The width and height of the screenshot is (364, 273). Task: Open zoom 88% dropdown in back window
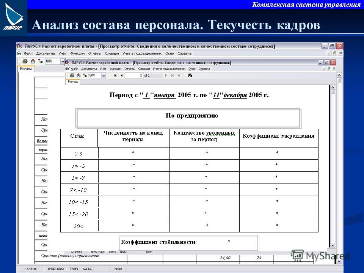(63, 61)
